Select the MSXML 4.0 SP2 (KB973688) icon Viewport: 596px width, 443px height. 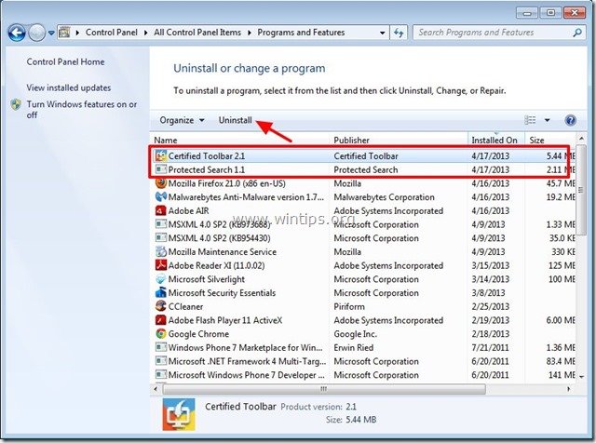click(x=161, y=224)
